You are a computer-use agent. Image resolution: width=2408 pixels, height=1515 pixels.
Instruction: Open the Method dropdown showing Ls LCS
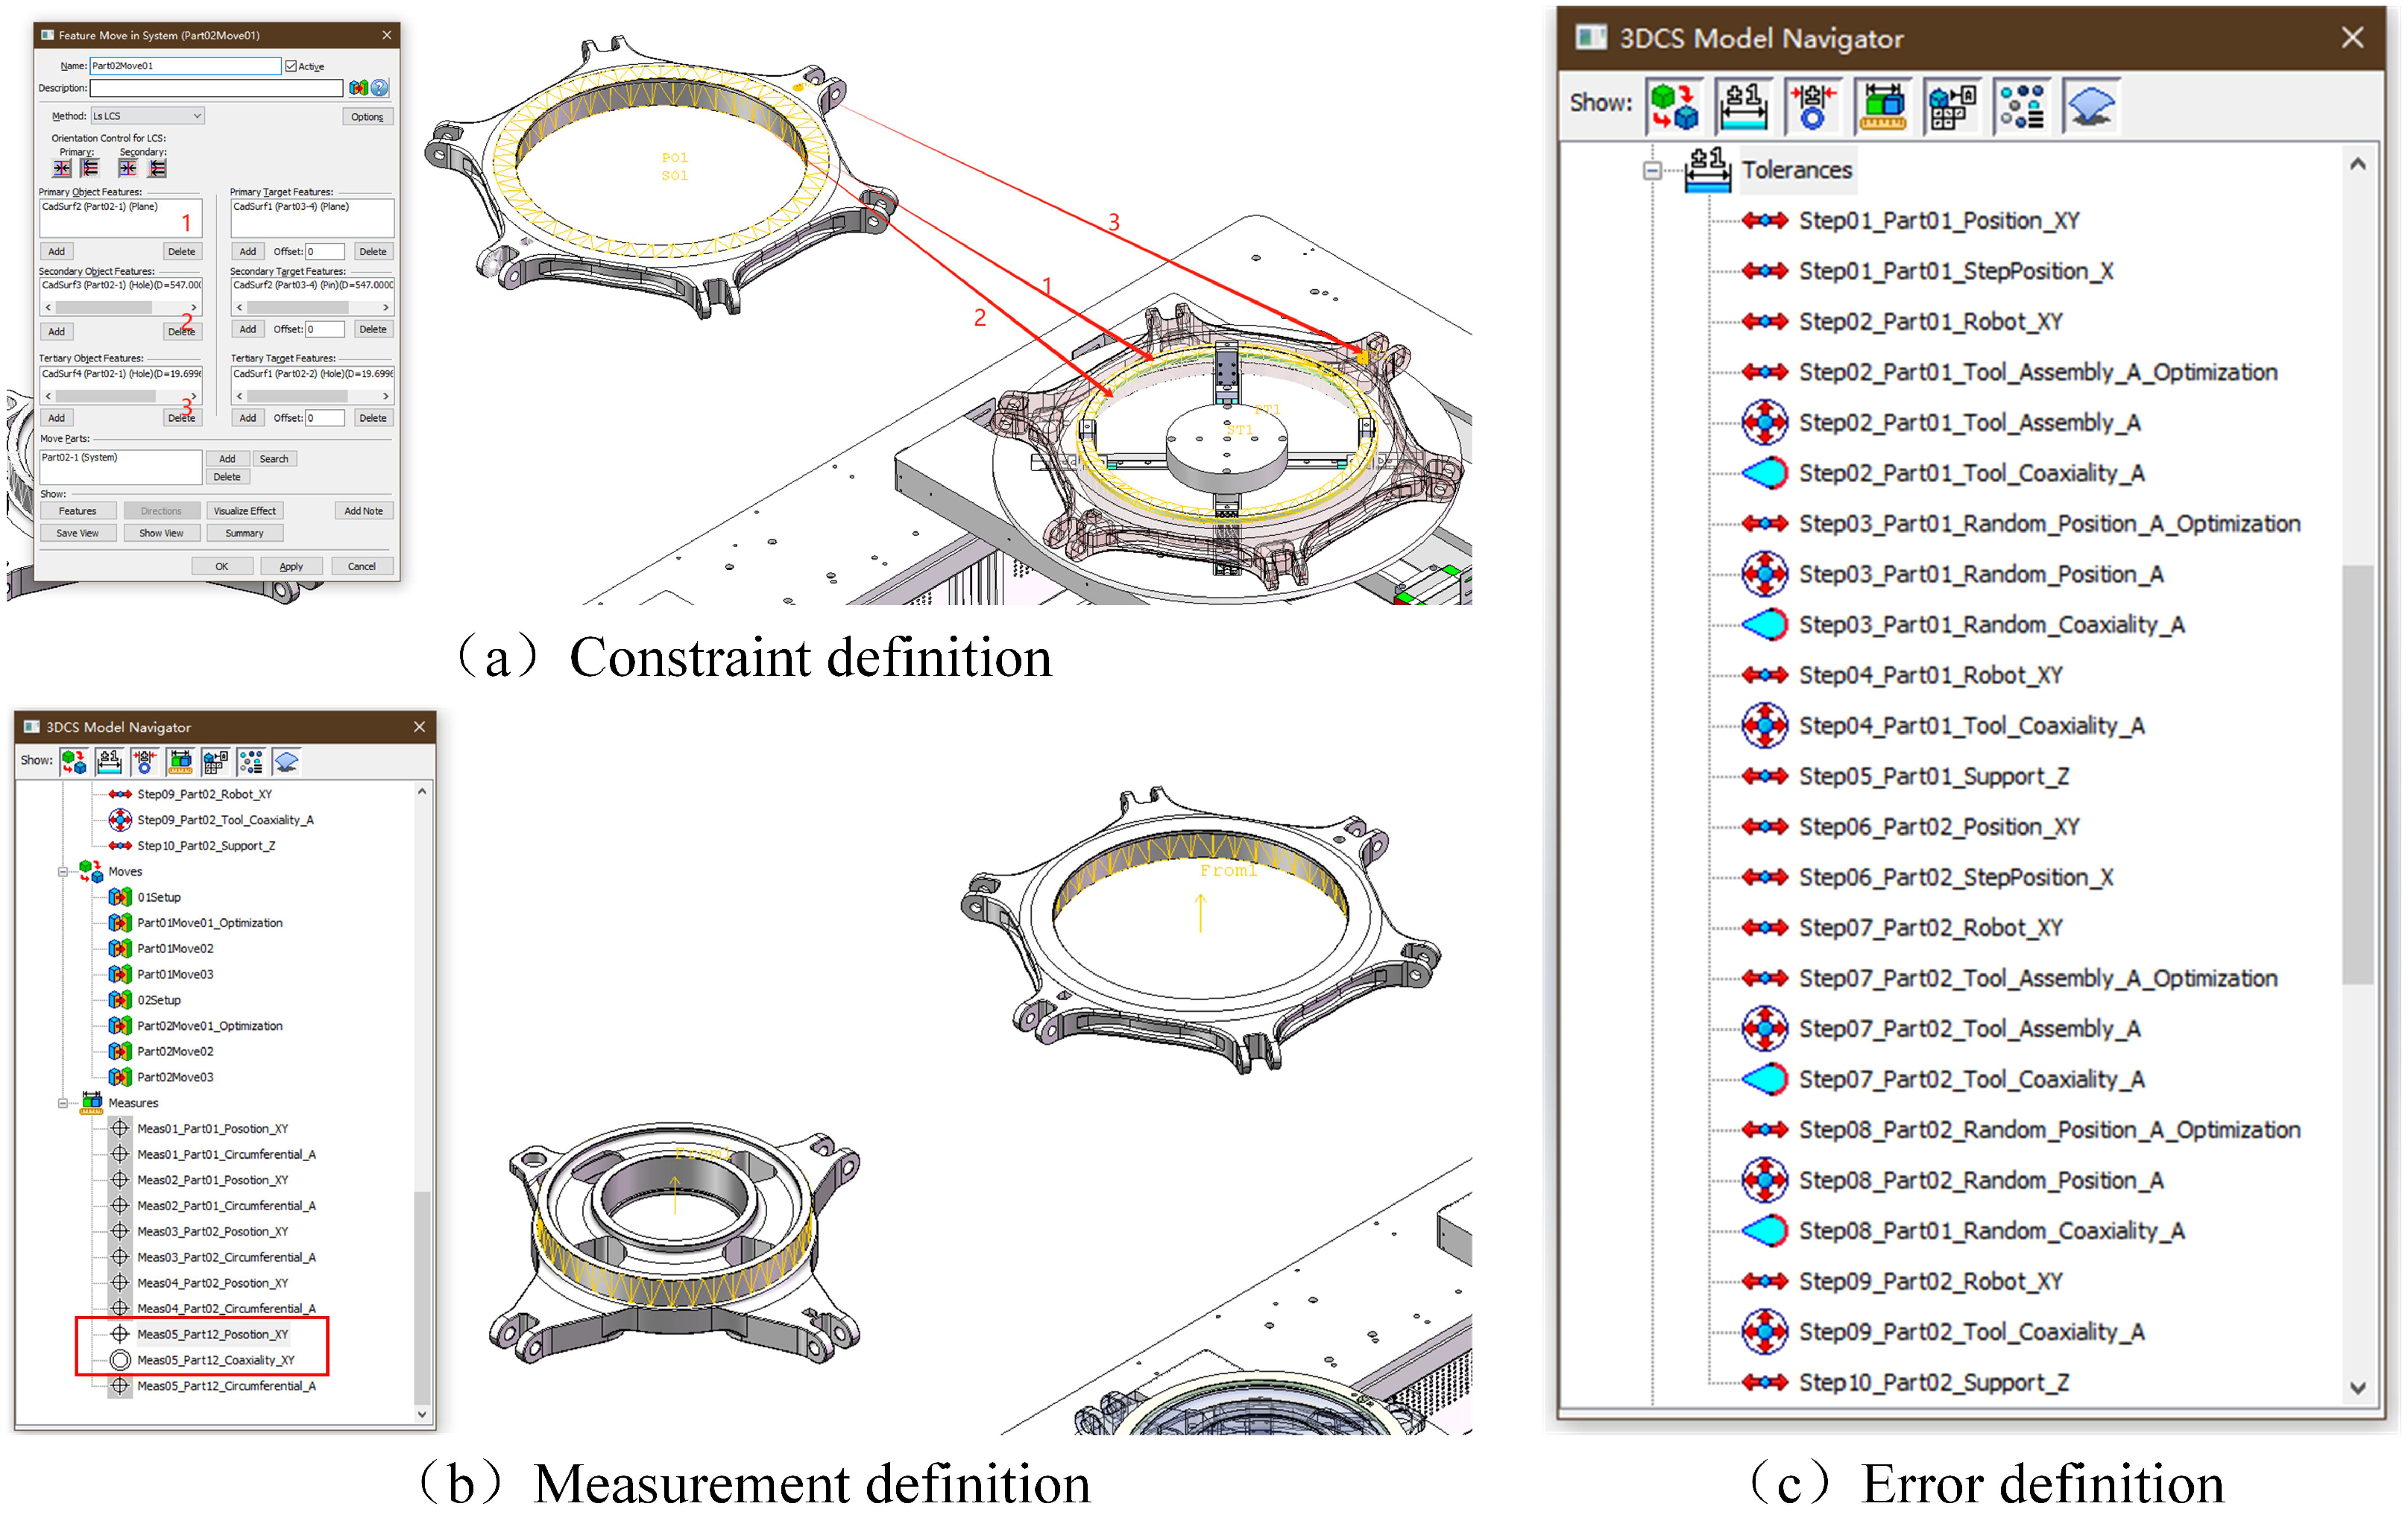pos(147,116)
